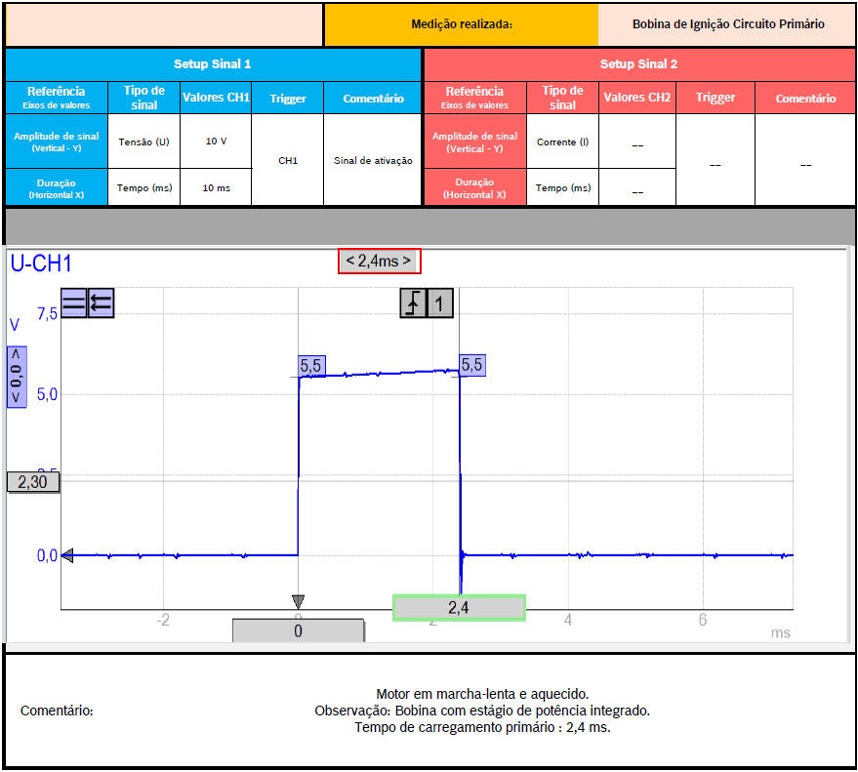Select the 0 time cursor box

[298, 630]
